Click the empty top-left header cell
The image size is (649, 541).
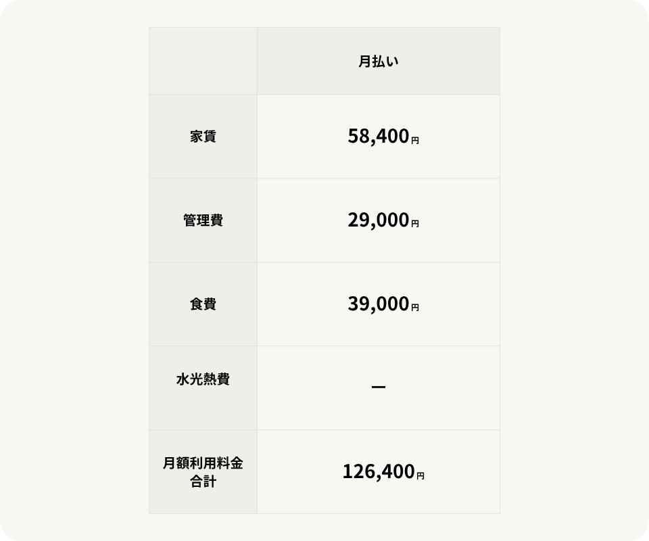(x=203, y=62)
